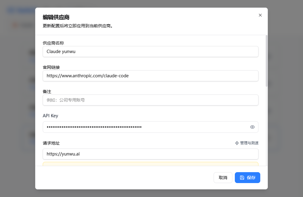This screenshot has width=303, height=197.
Task: Click the dialog's vertical scrollbar thumb
Action: pos(267,61)
